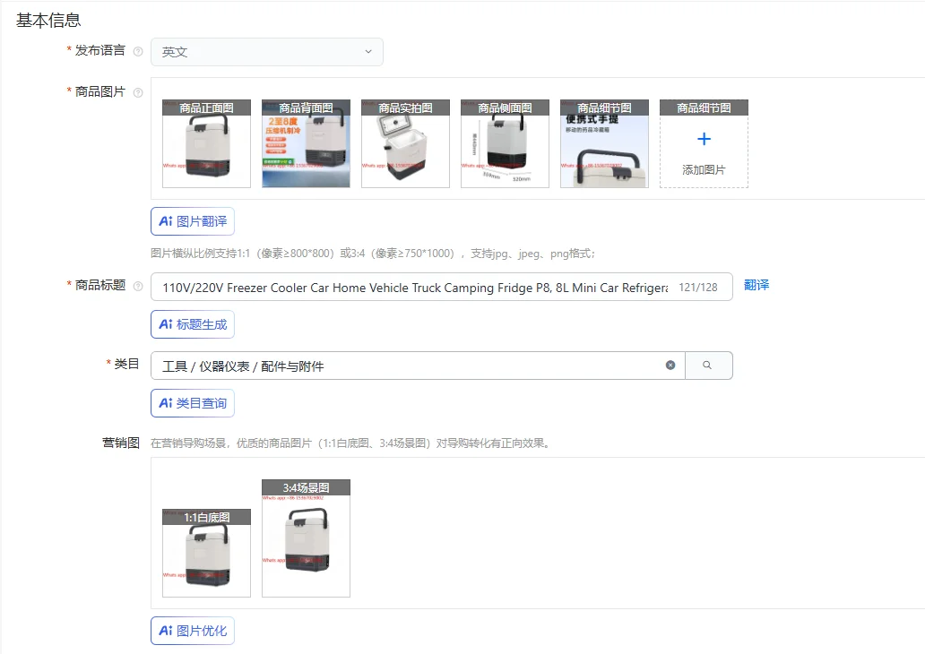Open the help icon next to 商品标题
Viewport: 925px width, 654px height.
click(140, 285)
